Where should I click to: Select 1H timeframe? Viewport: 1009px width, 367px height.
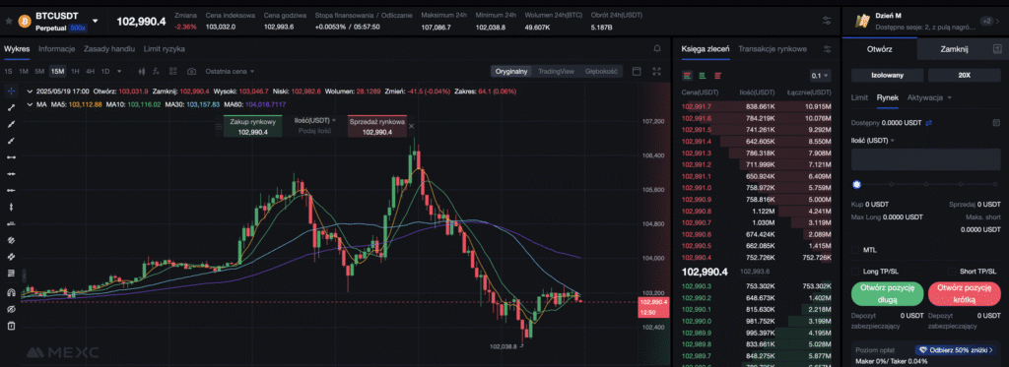[x=75, y=72]
